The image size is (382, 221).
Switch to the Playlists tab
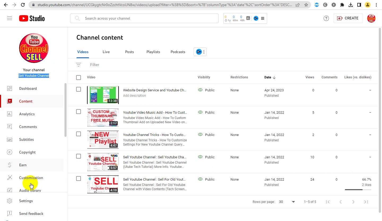click(x=153, y=52)
